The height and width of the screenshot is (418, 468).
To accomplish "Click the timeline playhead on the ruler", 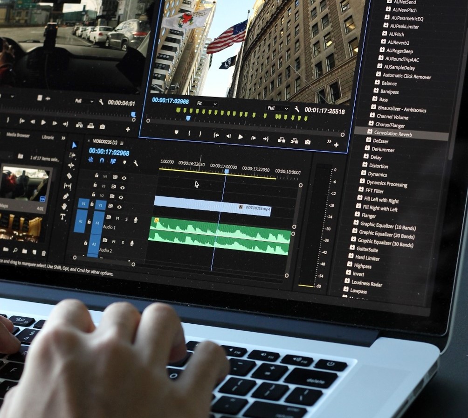I will point(227,172).
